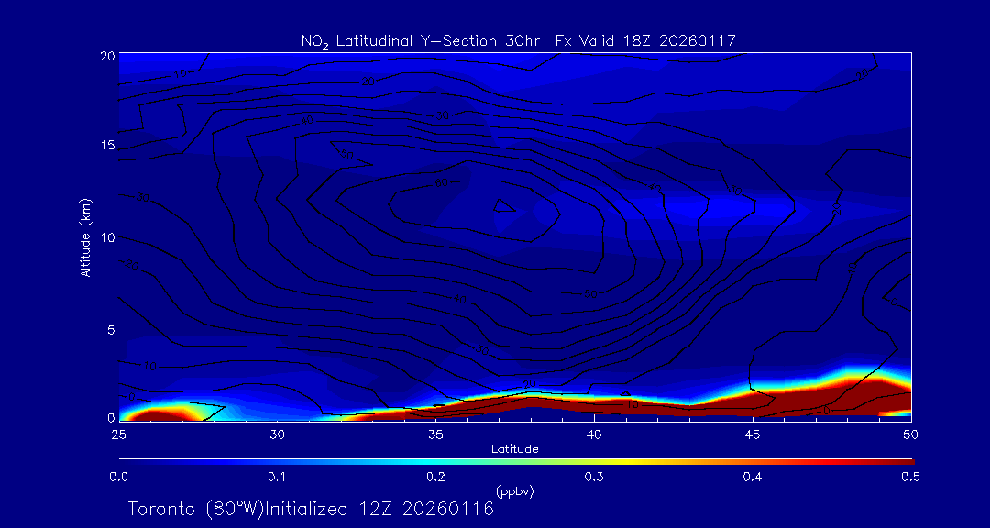Click colorbar tick label "0.3"
Image resolution: width=990 pixels, height=528 pixels.
(594, 477)
